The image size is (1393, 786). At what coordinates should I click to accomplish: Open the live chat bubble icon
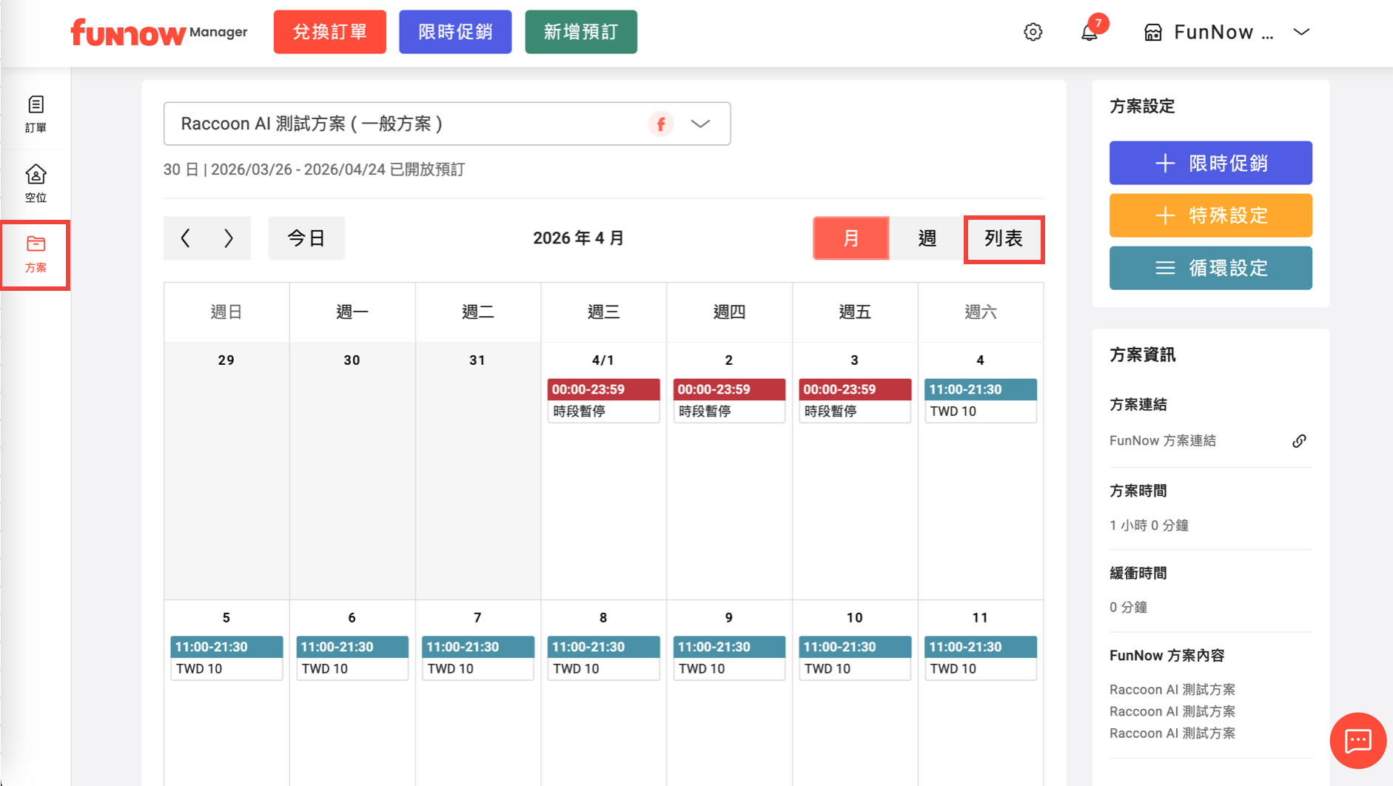tap(1357, 741)
